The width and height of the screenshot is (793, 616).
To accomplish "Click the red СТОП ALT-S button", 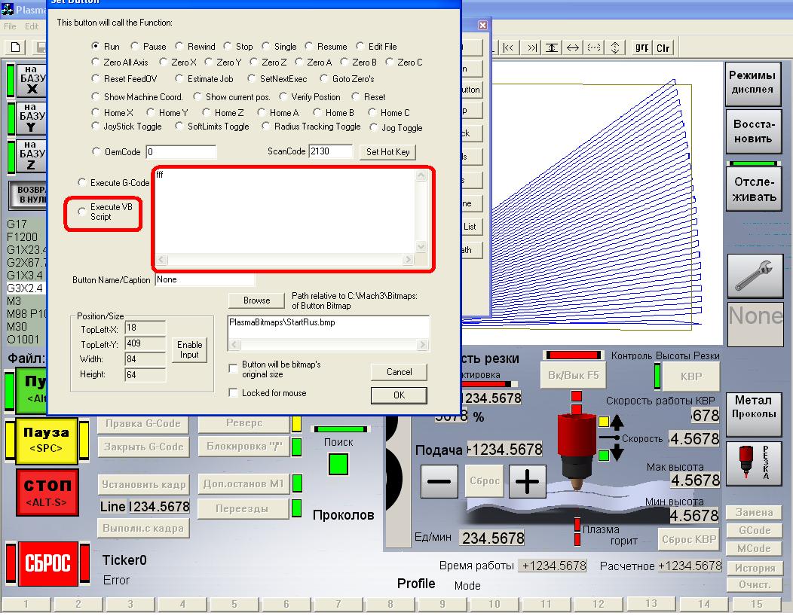I will 47,492.
